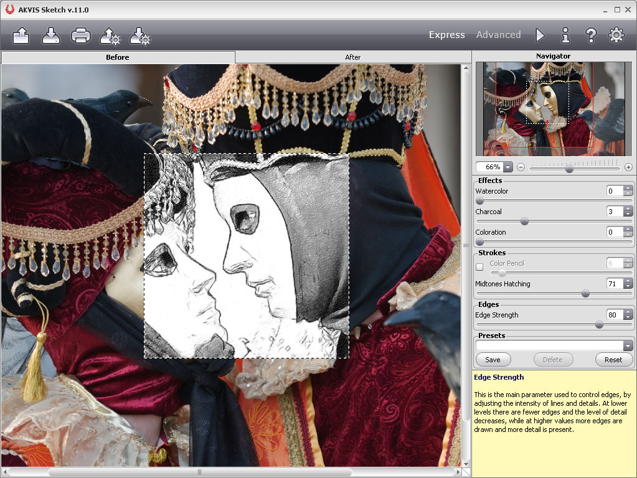Open Help with the question mark icon

click(591, 35)
